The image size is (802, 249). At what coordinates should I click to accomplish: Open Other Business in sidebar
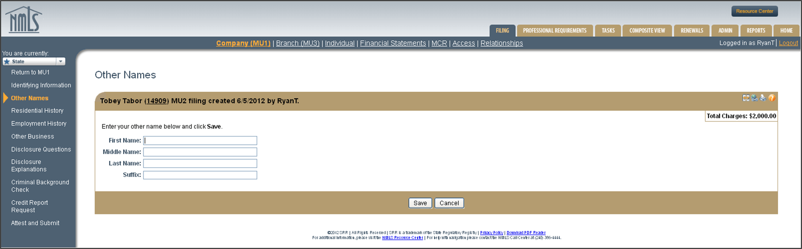point(32,136)
